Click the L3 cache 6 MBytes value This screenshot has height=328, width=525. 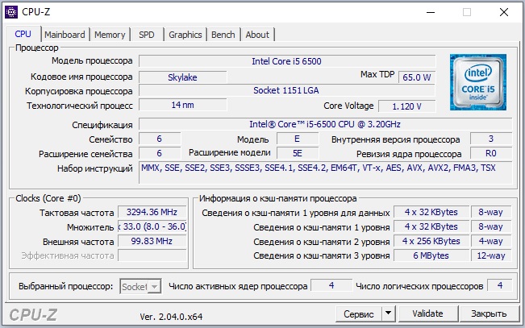431,255
